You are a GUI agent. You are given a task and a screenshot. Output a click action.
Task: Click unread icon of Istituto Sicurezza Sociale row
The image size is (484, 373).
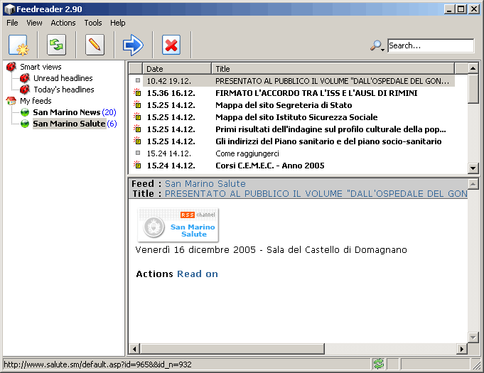137,117
